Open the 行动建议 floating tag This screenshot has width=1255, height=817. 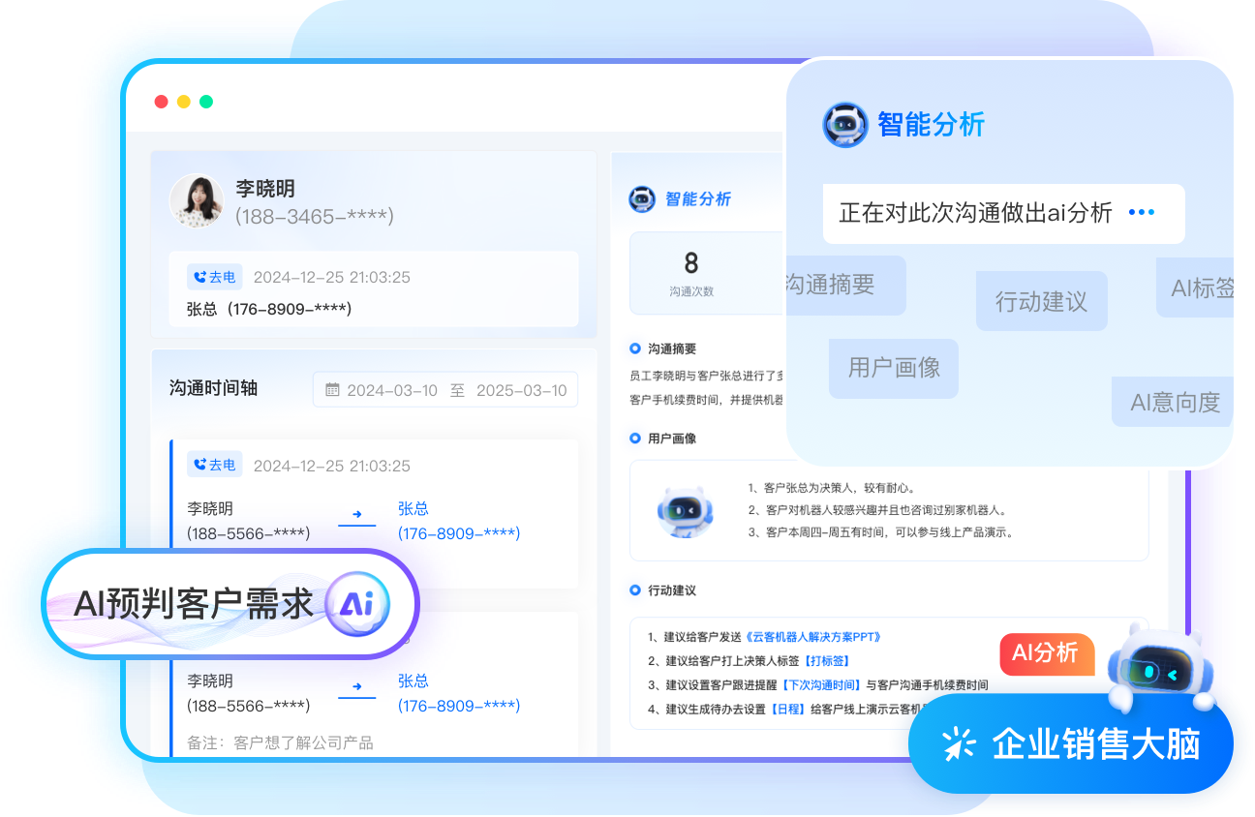click(x=1041, y=301)
